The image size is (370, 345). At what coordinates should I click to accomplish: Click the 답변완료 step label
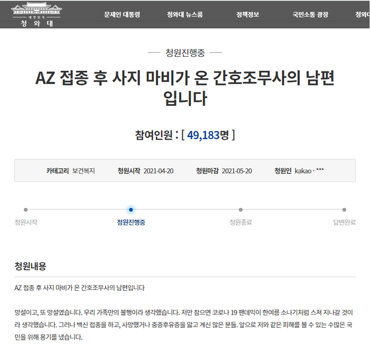point(344,222)
